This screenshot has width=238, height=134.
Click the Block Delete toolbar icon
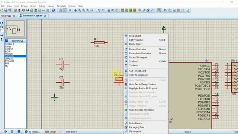point(135,10)
